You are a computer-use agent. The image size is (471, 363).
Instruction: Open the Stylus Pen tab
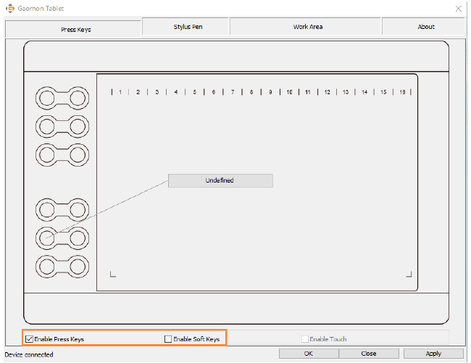(186, 26)
